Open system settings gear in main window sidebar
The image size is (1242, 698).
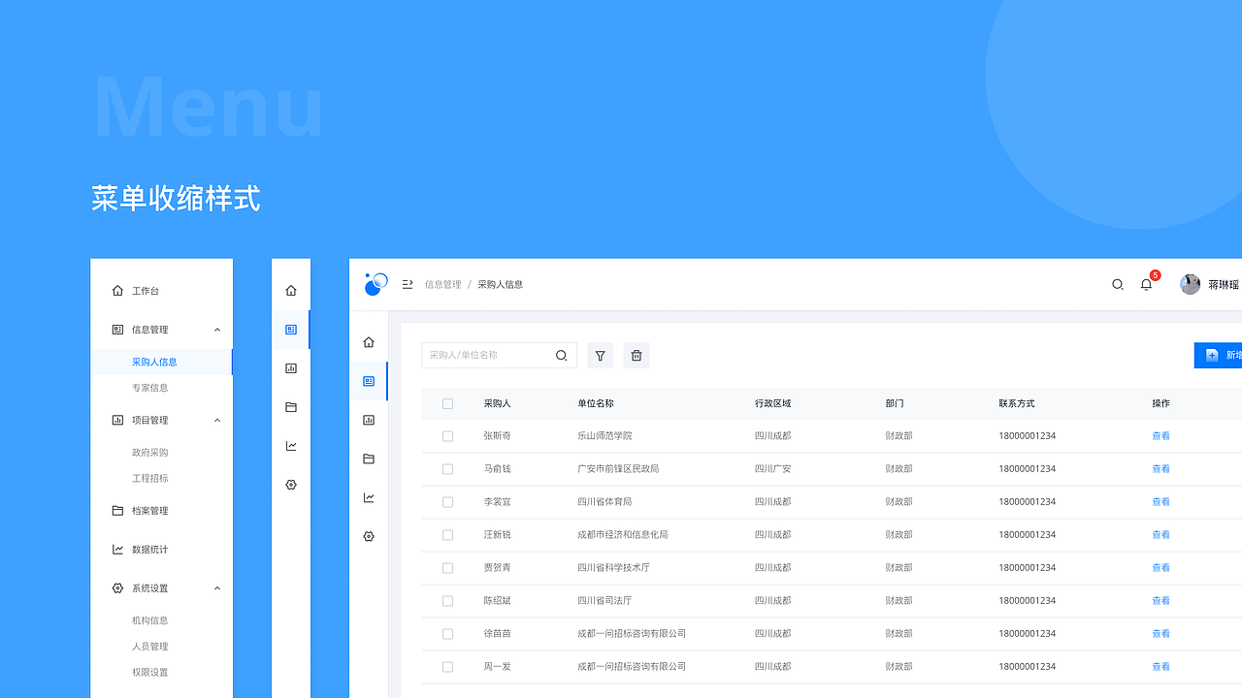coord(369,536)
